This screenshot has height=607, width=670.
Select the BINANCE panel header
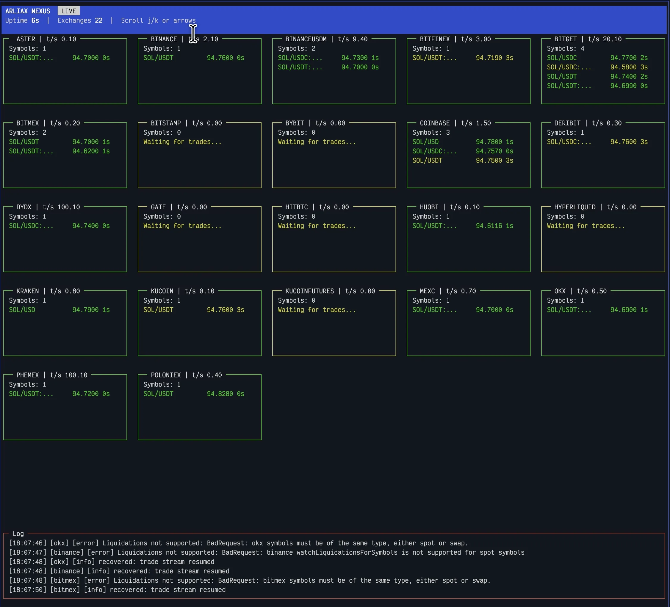184,39
